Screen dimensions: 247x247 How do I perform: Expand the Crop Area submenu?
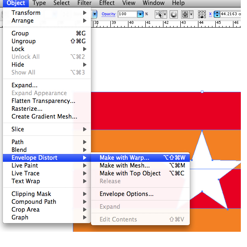point(47,210)
